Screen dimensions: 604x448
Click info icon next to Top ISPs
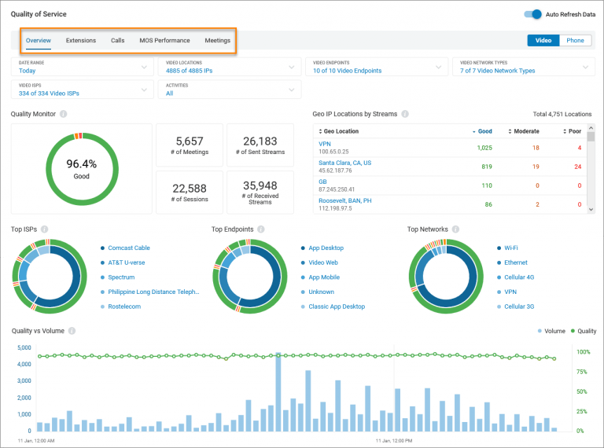tap(45, 230)
